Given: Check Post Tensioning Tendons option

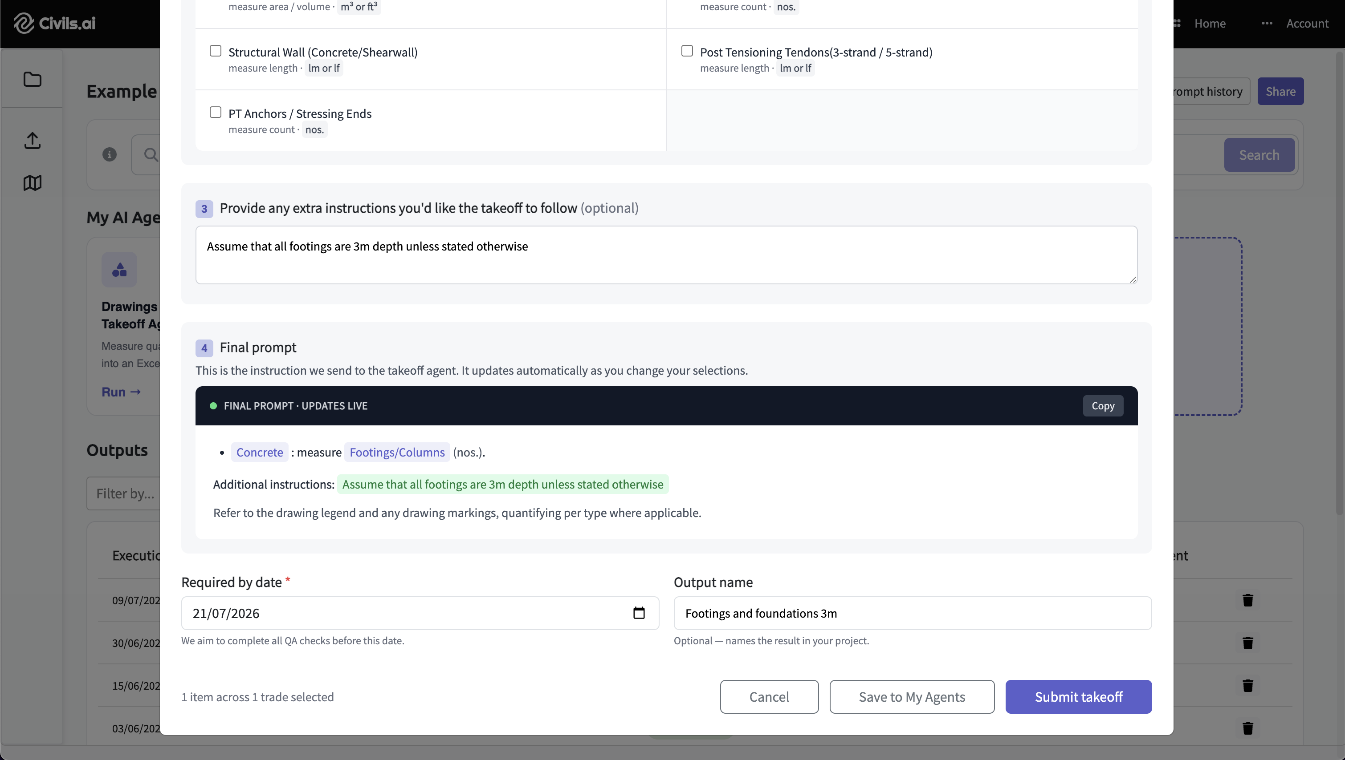Looking at the screenshot, I should (687, 51).
